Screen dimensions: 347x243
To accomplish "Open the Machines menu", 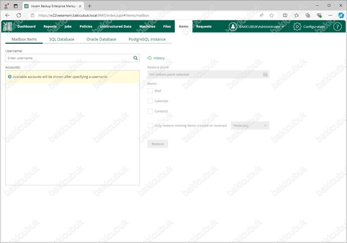I will [147, 26].
